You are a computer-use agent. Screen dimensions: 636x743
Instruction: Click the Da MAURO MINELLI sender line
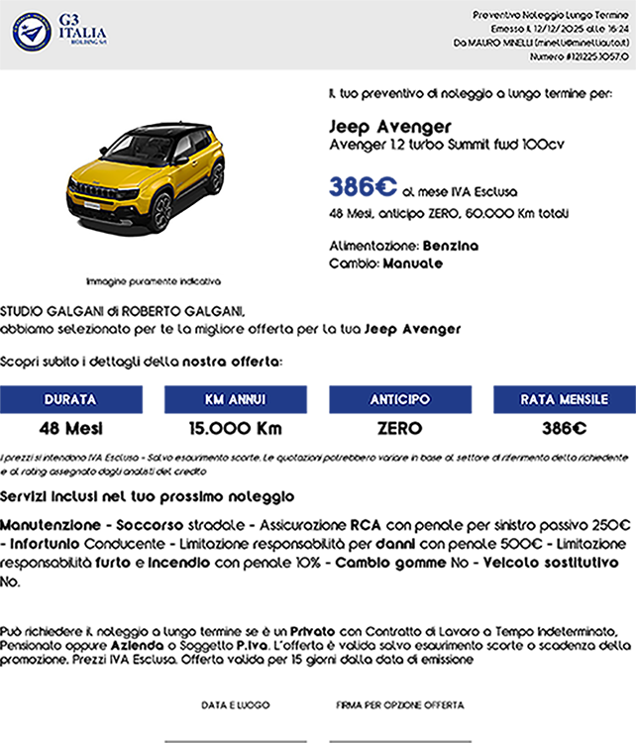[542, 43]
